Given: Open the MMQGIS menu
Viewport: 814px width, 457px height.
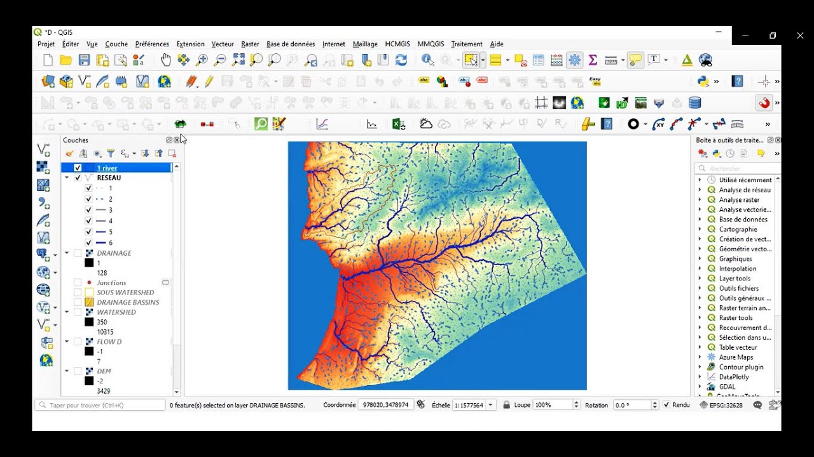Looking at the screenshot, I should point(431,44).
